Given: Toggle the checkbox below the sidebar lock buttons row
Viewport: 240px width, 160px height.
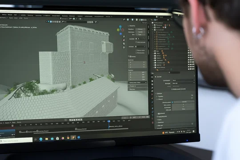Looking at the screenshot, I should coord(136,42).
